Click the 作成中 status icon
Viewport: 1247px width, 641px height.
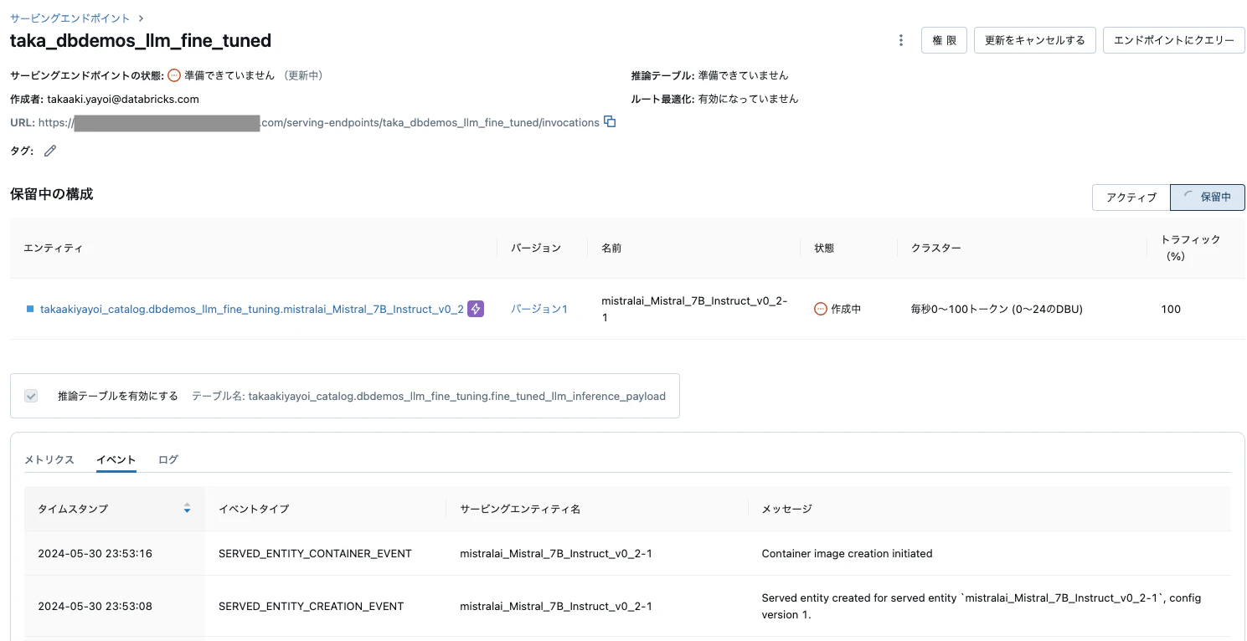pyautogui.click(x=821, y=309)
